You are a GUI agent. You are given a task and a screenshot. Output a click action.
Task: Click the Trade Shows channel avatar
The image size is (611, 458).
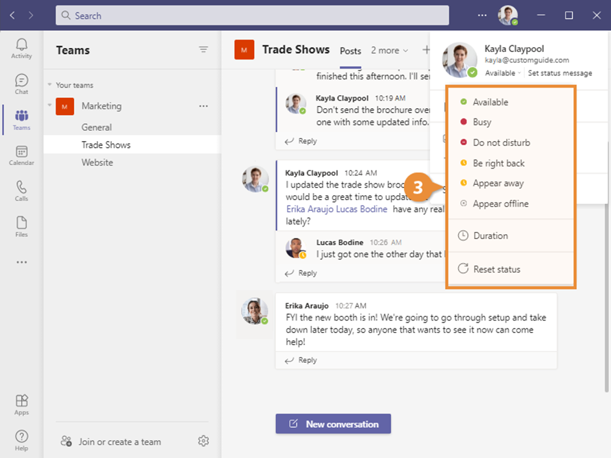[245, 50]
